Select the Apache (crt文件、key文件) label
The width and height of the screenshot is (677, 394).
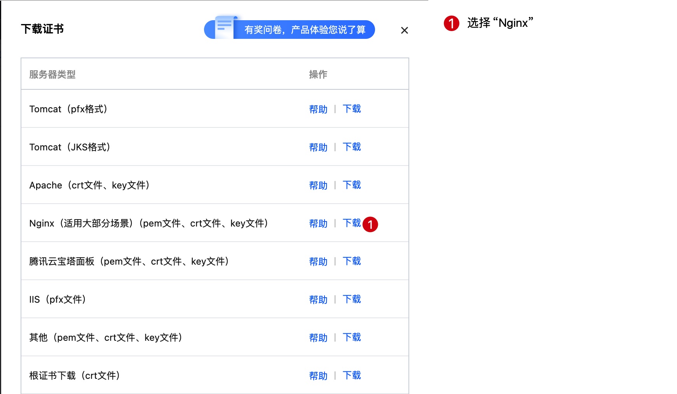tap(90, 185)
